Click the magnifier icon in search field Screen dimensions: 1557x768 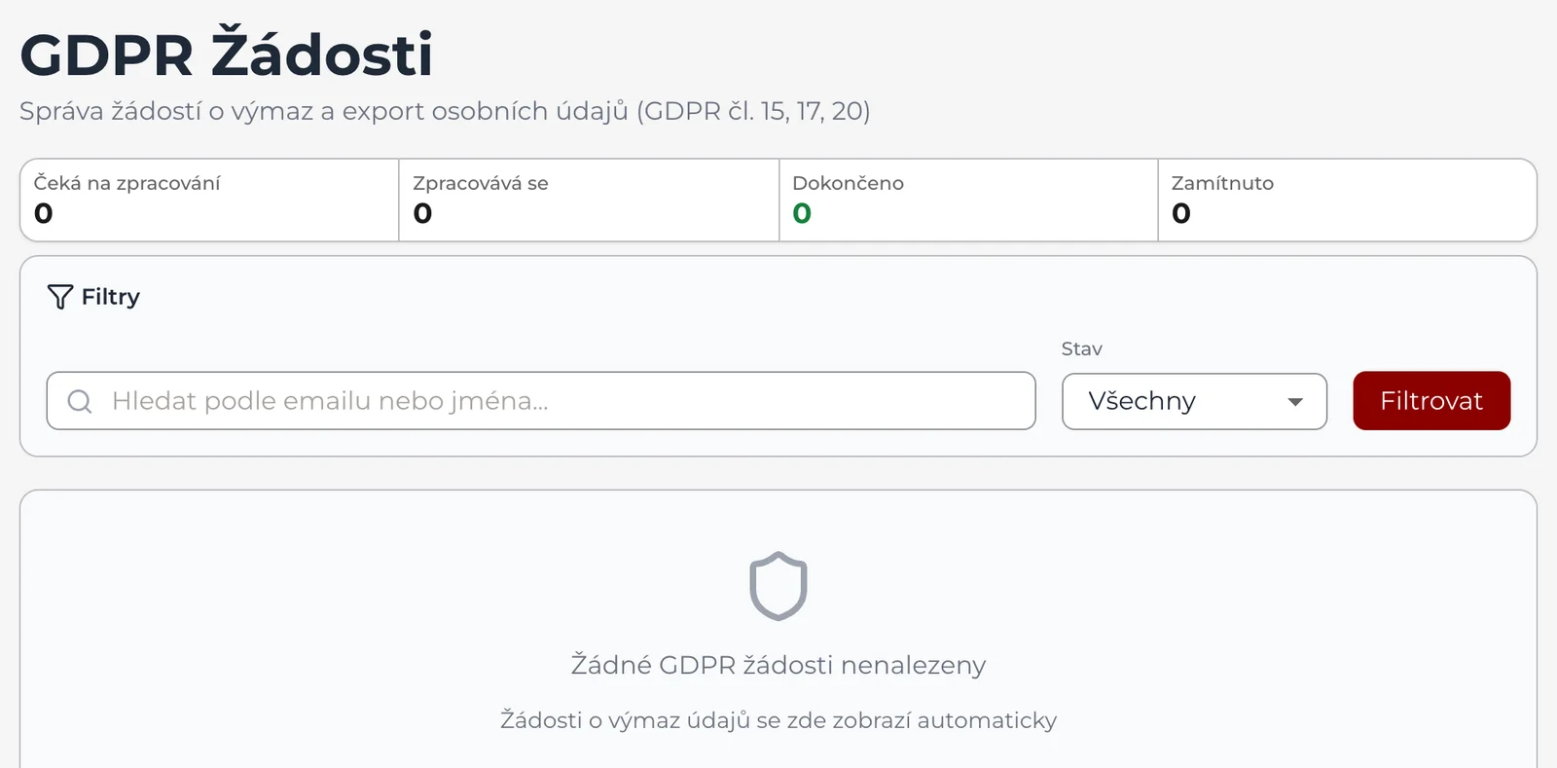(x=80, y=401)
